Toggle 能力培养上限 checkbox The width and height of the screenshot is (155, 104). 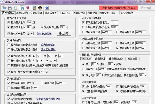[x=42, y=27]
